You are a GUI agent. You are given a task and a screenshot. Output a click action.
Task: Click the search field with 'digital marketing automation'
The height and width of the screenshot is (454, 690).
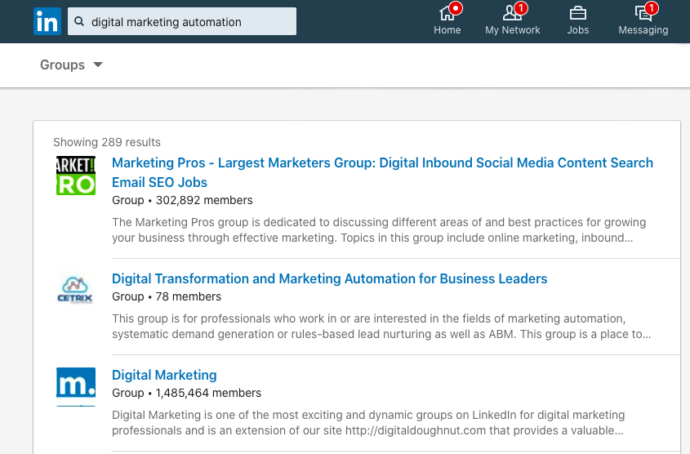tap(188, 22)
